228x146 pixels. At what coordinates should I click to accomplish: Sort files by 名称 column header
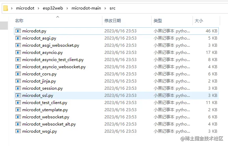(19, 20)
